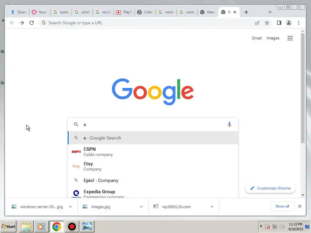Open the picture viewer taskbar icon
The height and width of the screenshot is (233, 311).
[87, 226]
